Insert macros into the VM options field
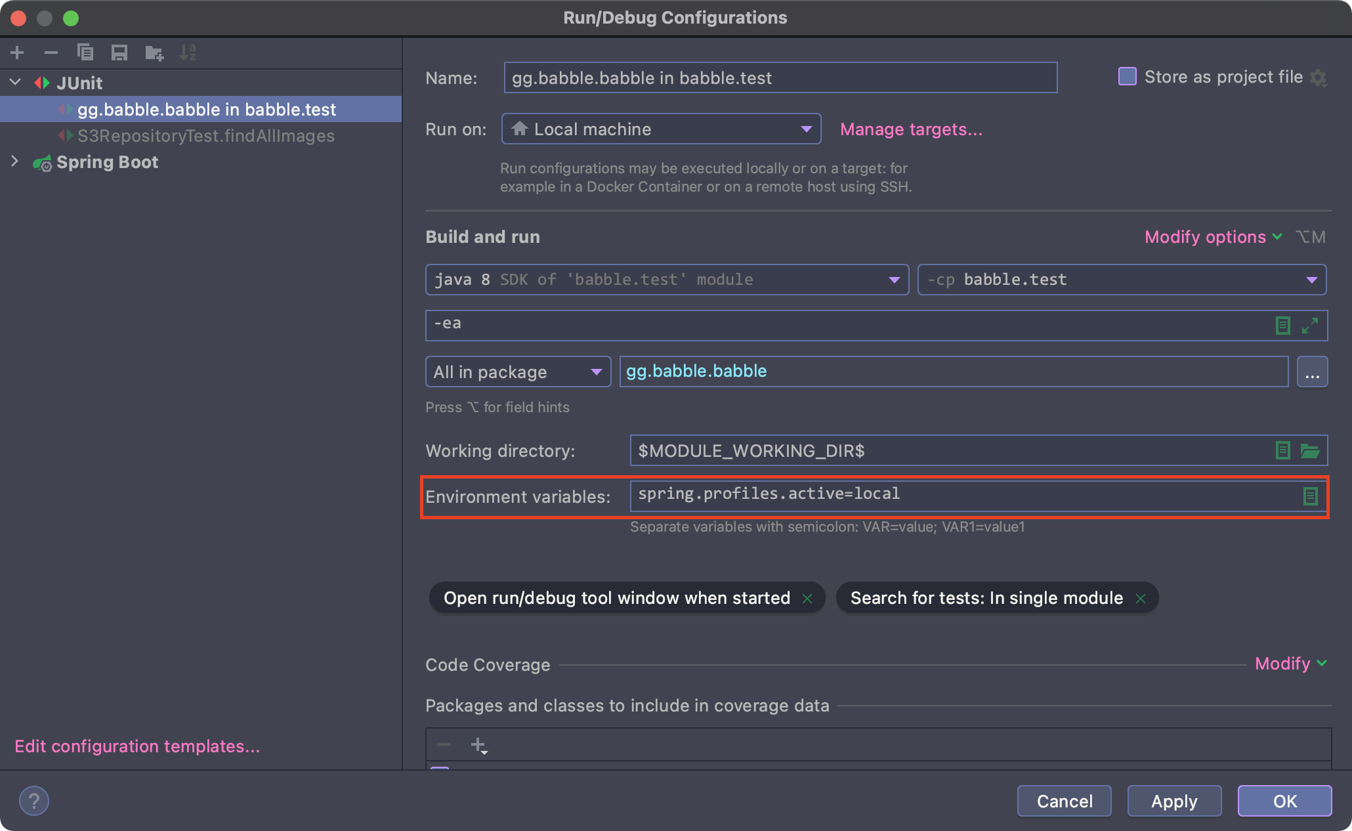 (x=1282, y=325)
